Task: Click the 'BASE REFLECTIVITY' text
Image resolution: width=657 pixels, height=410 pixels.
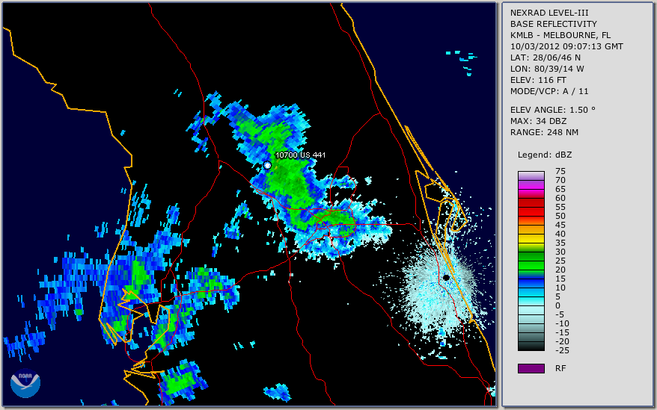Action: 553,24
